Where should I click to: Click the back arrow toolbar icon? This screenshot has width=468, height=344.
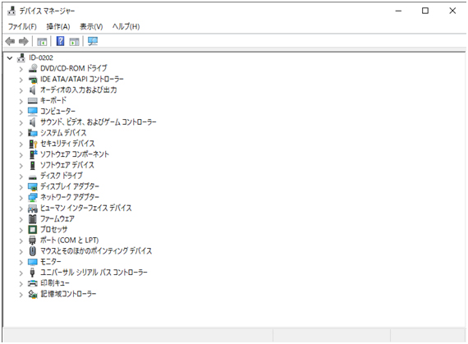tap(10, 41)
